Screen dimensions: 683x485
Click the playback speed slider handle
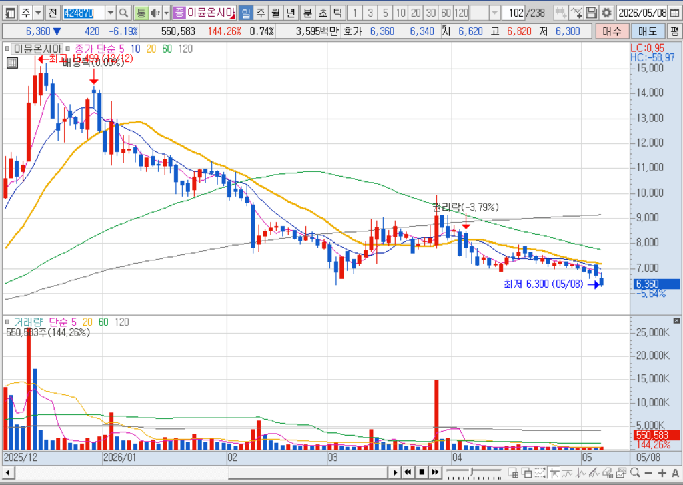click(472, 472)
